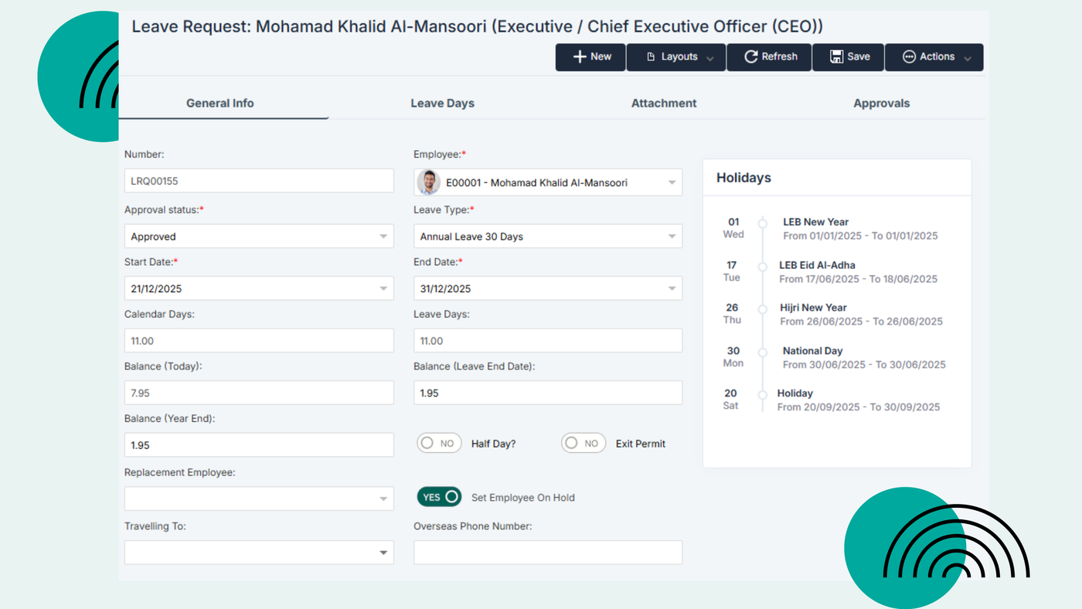Click the LEB New Year timeline marker
Viewport: 1082px width, 609px height.
coord(763,223)
